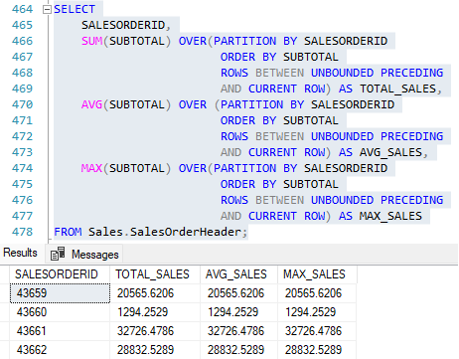
Task: Click cell with SalesOrderID 43659
Action: [x=60, y=293]
